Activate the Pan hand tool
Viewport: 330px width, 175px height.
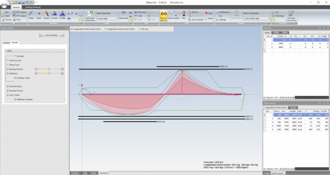pos(183,15)
